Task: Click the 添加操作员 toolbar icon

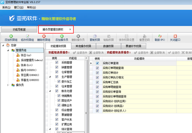Action: (x=62, y=36)
